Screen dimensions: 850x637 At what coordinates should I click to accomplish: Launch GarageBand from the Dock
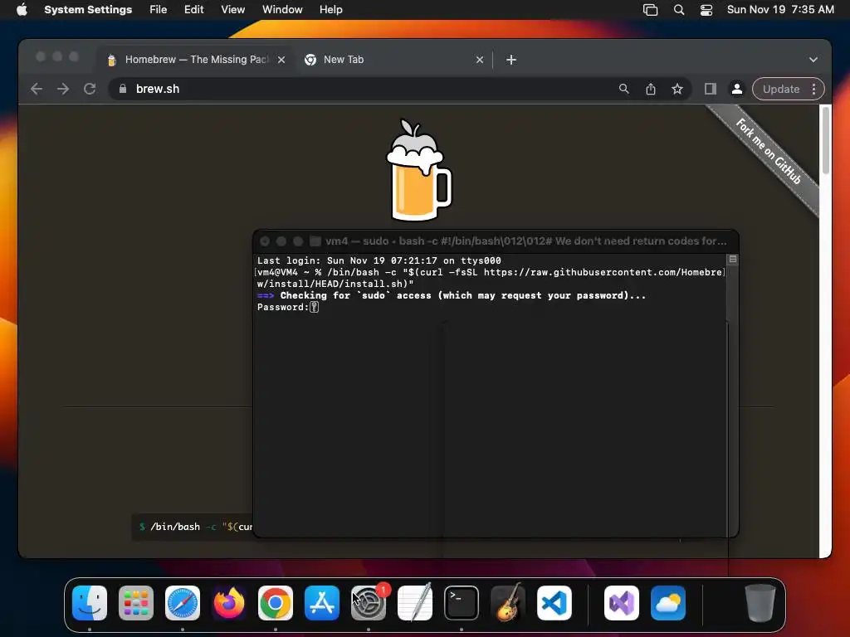coord(508,603)
